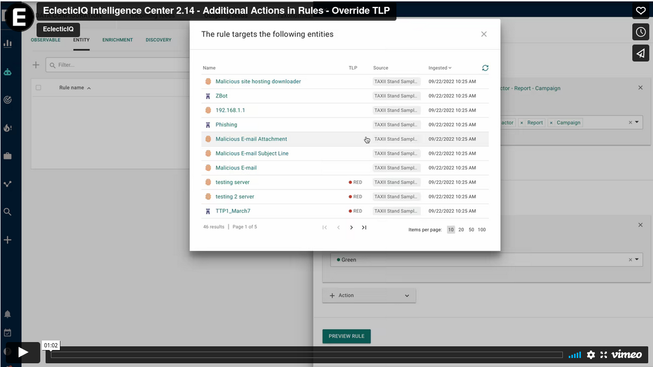Click the video progress bar
Screen dimensions: 653x367
pos(306,355)
